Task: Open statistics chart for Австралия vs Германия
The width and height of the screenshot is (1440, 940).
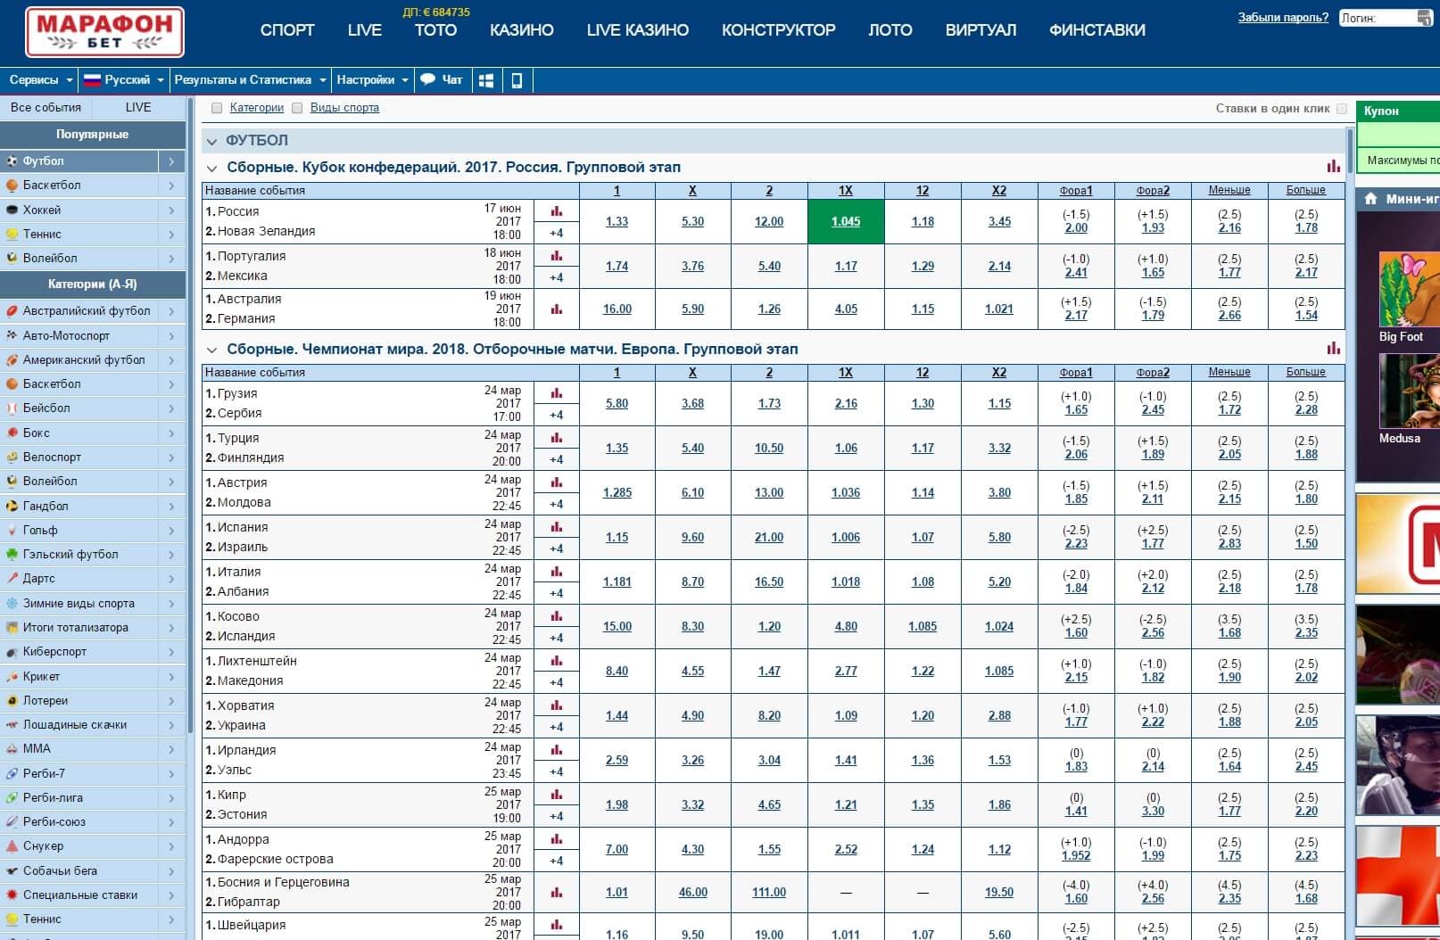Action: pyautogui.click(x=557, y=309)
